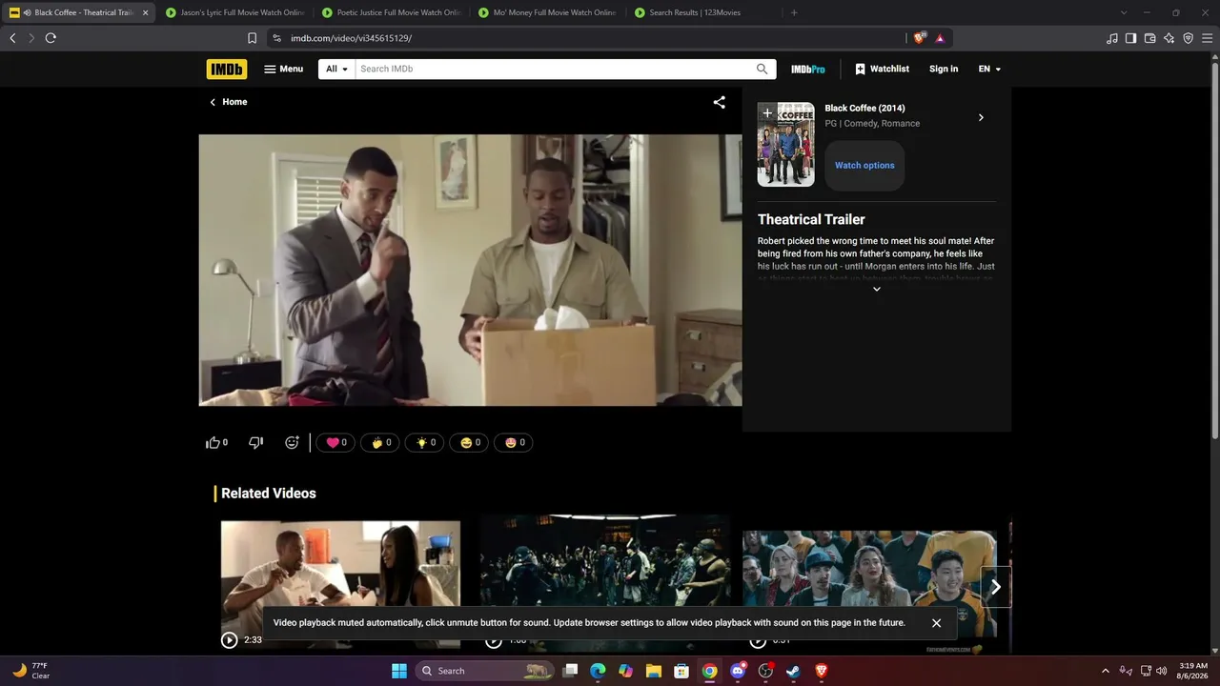
Task: Submit the IMDb search magnifier
Action: click(762, 69)
